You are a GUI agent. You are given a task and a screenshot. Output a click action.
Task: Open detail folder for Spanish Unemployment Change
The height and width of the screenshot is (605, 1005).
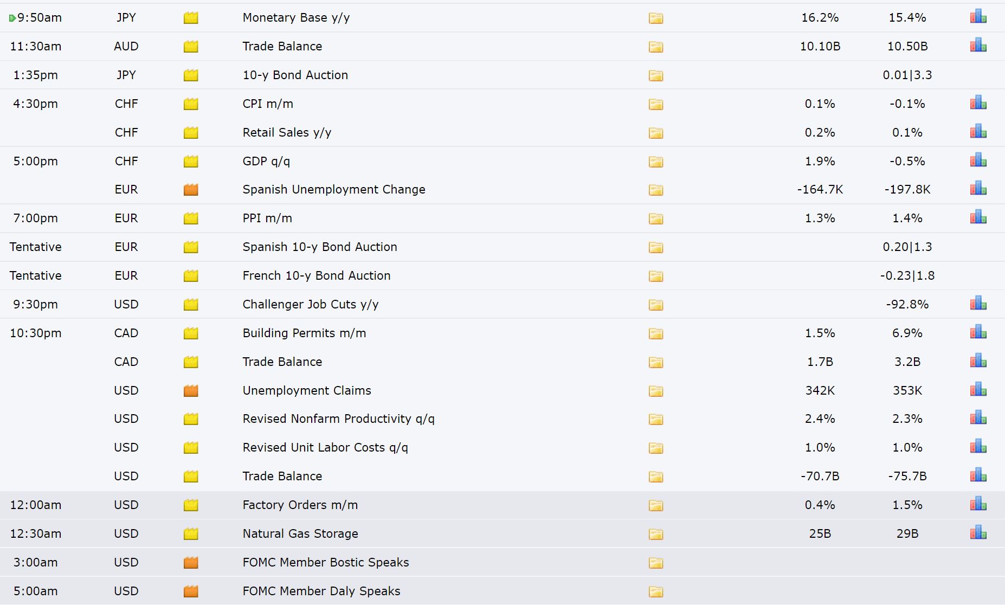coord(656,190)
